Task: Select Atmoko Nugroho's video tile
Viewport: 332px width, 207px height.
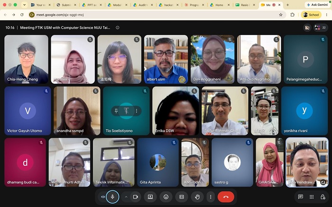Action: [x=259, y=59]
